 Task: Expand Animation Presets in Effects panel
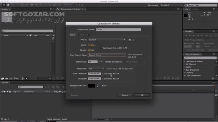[184, 61]
